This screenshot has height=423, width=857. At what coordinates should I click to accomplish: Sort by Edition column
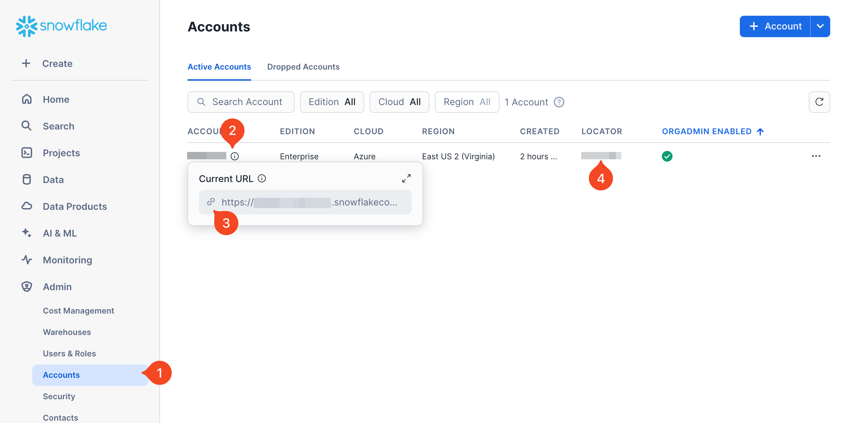298,132
